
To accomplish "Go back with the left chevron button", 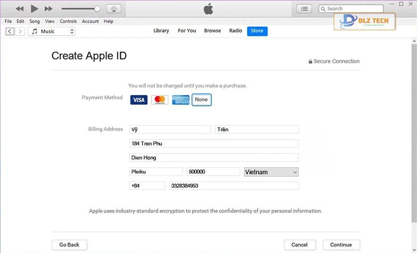I will coord(10,31).
